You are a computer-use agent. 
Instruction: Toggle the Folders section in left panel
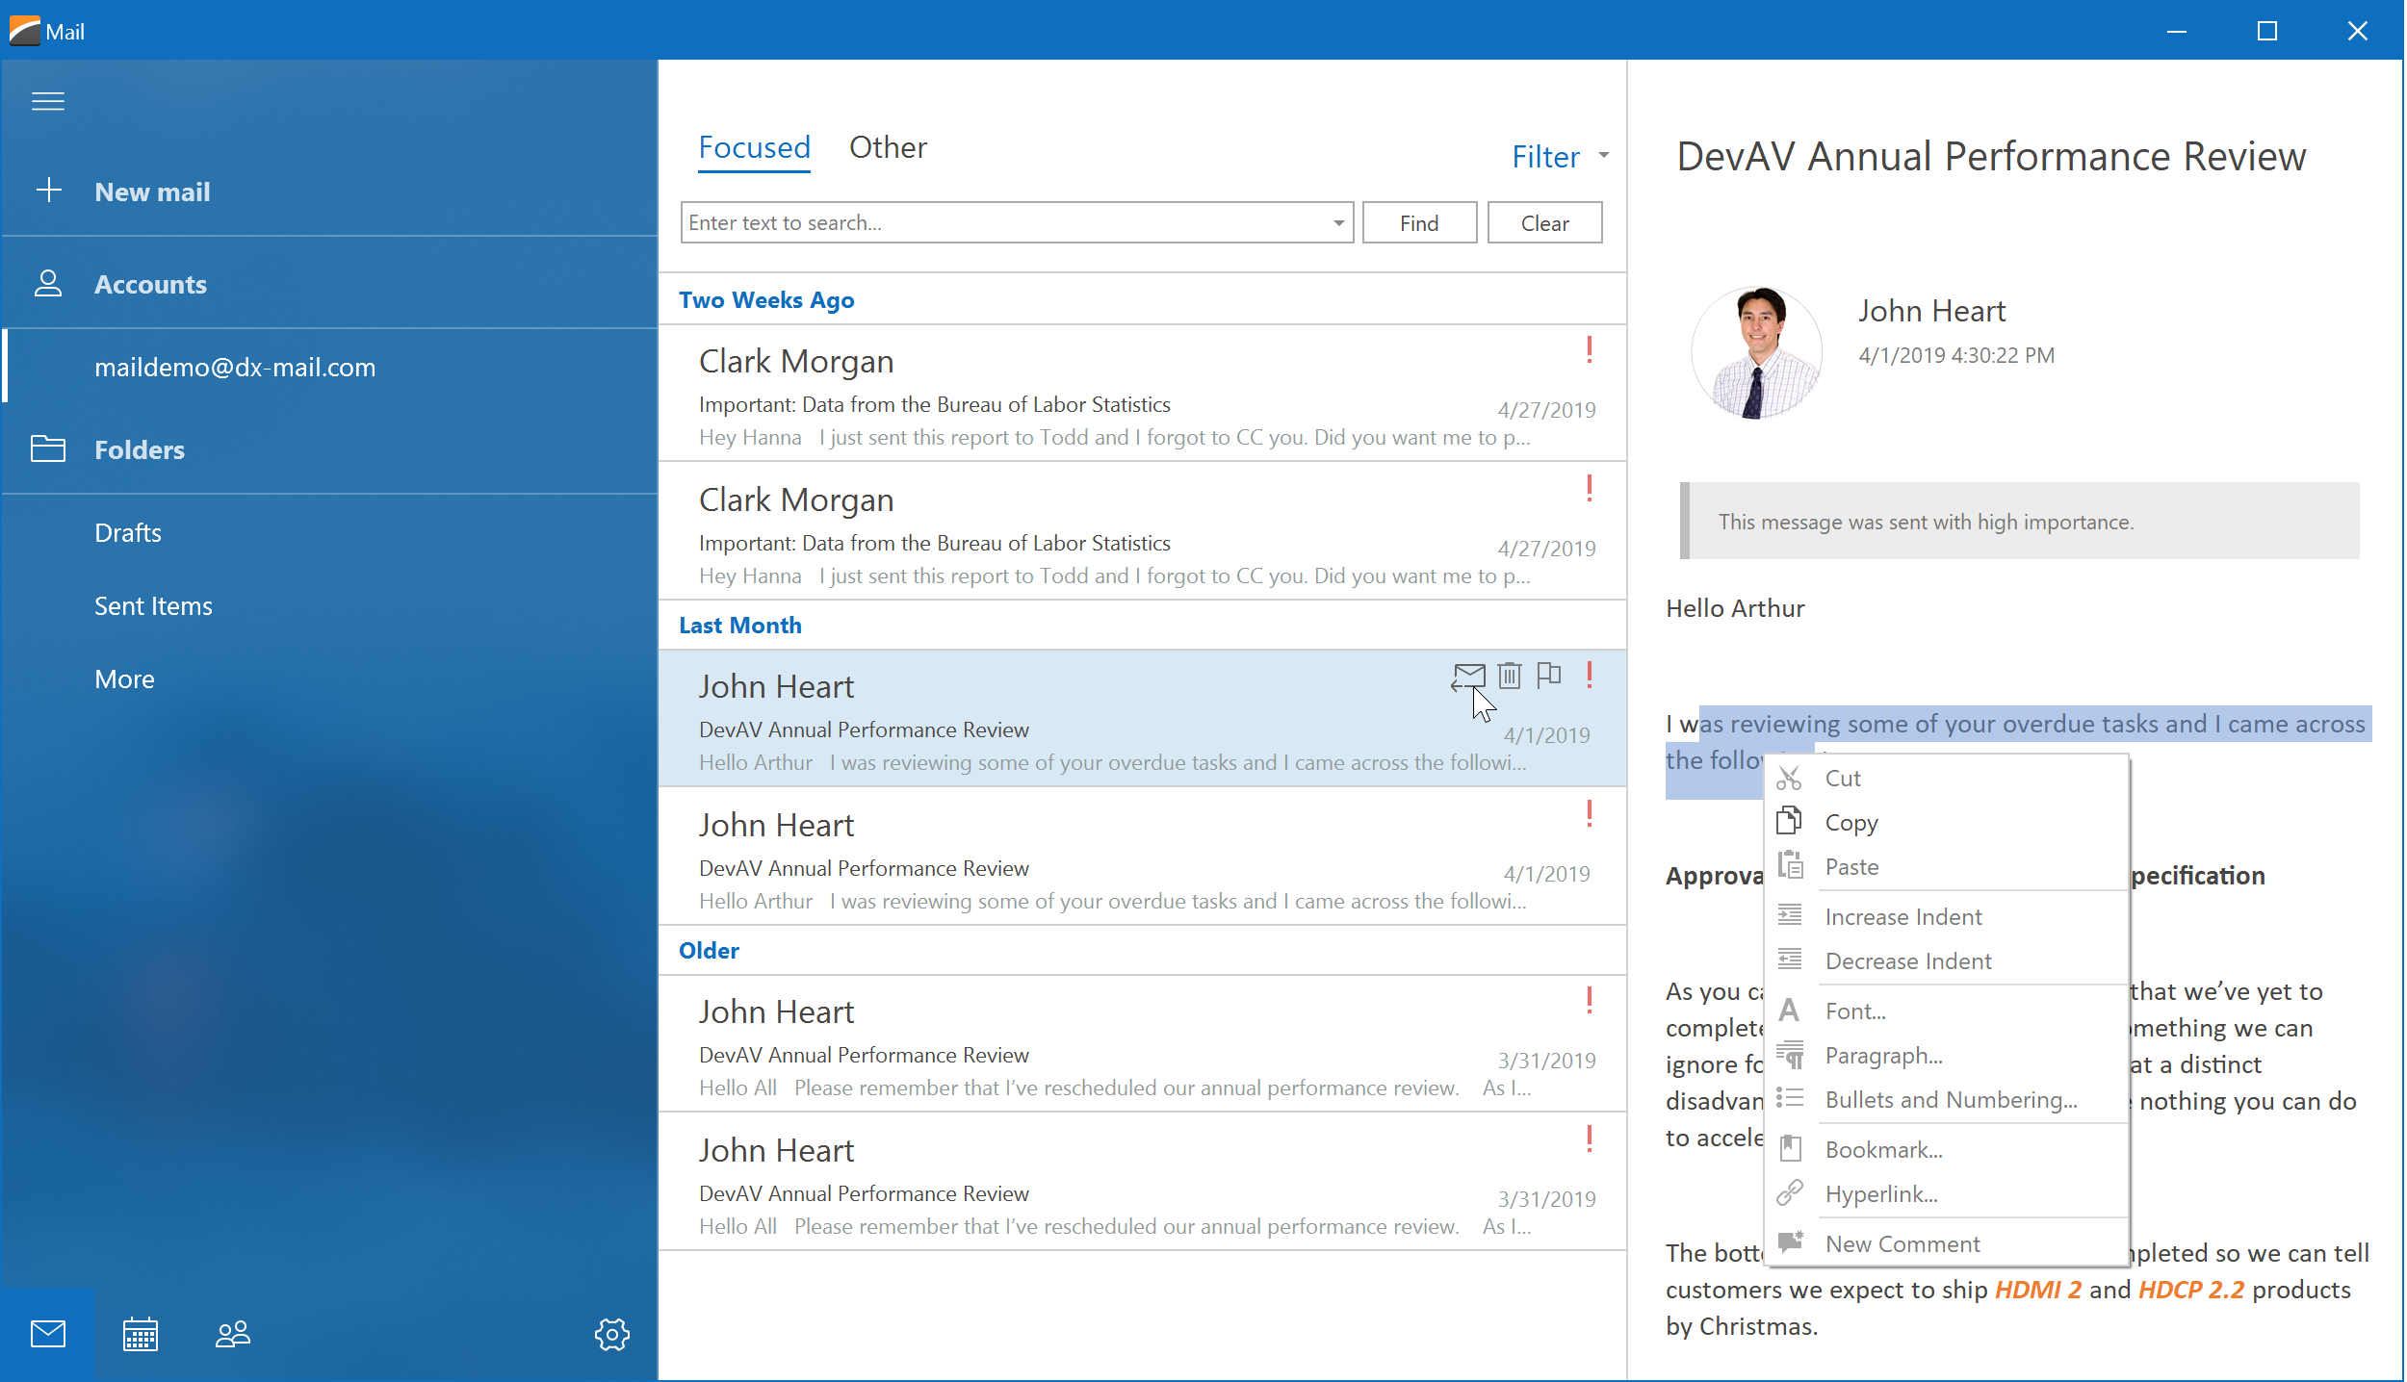(x=138, y=448)
